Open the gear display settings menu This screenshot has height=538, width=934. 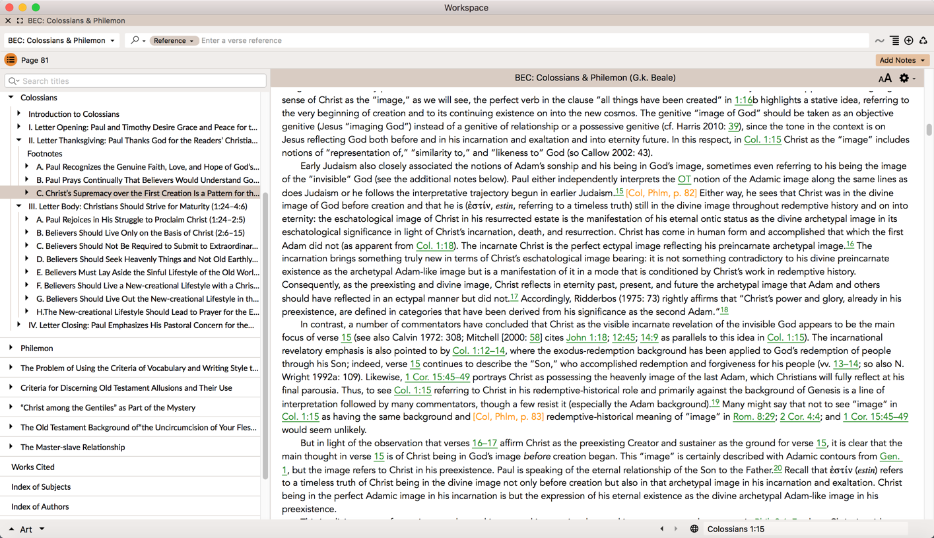pos(905,79)
